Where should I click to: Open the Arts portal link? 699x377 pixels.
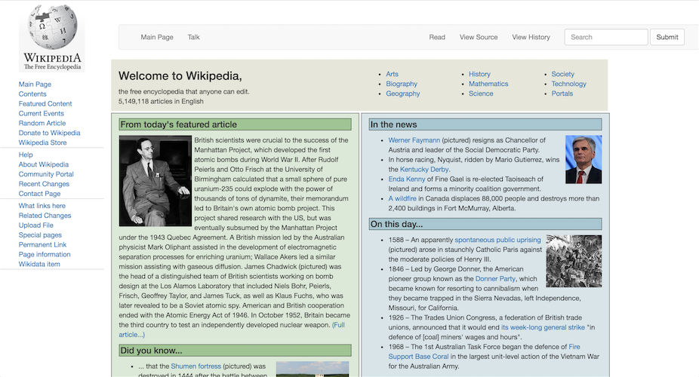(392, 75)
